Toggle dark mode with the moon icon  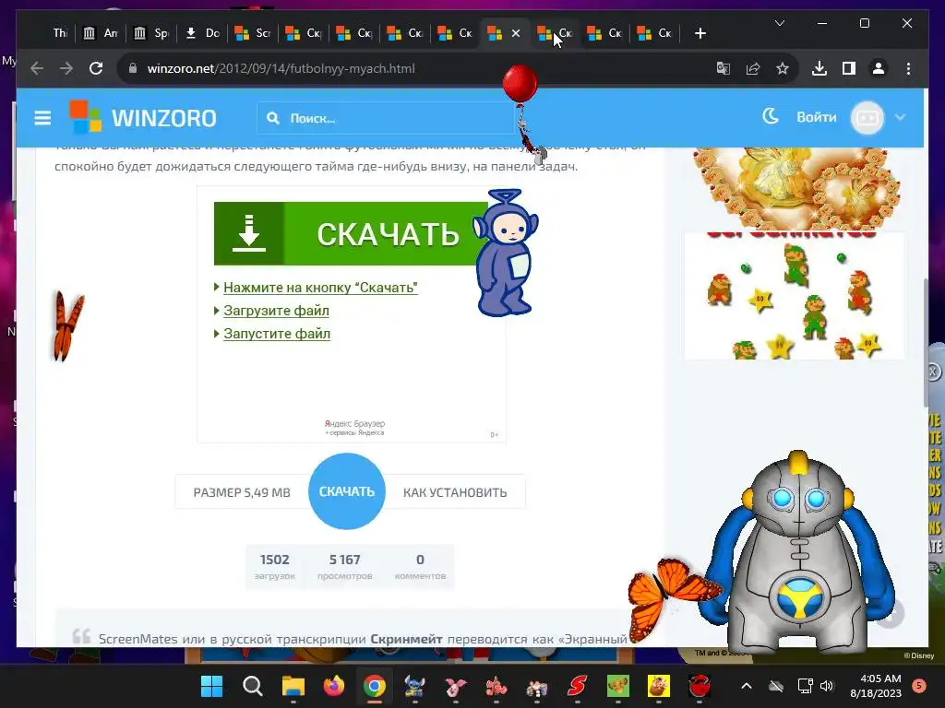pyautogui.click(x=771, y=116)
